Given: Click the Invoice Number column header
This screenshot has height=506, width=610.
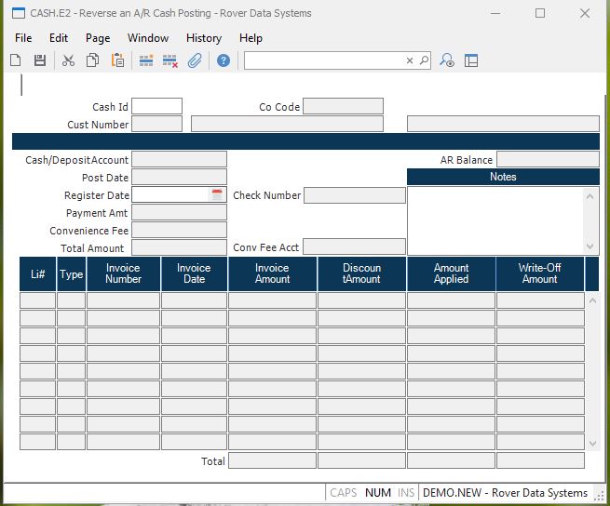Looking at the screenshot, I should (x=123, y=273).
